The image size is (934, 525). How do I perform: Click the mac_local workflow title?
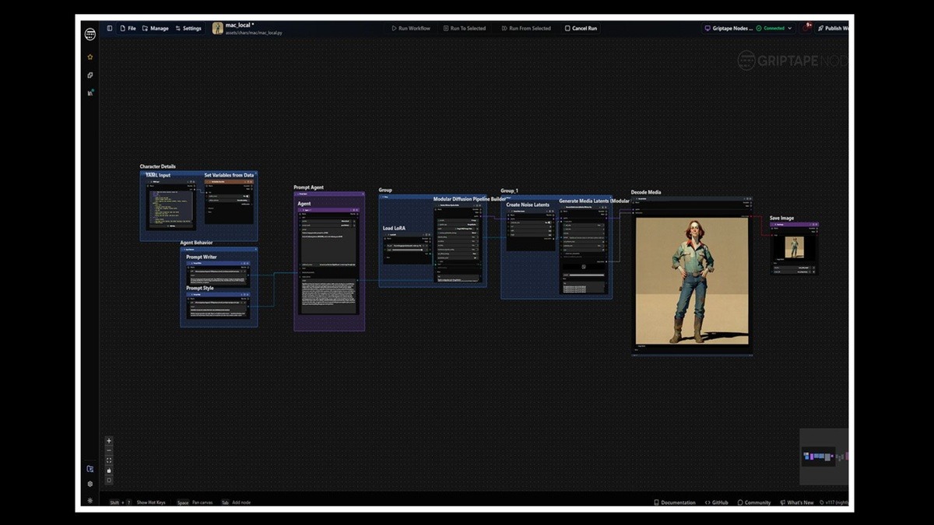click(x=239, y=25)
